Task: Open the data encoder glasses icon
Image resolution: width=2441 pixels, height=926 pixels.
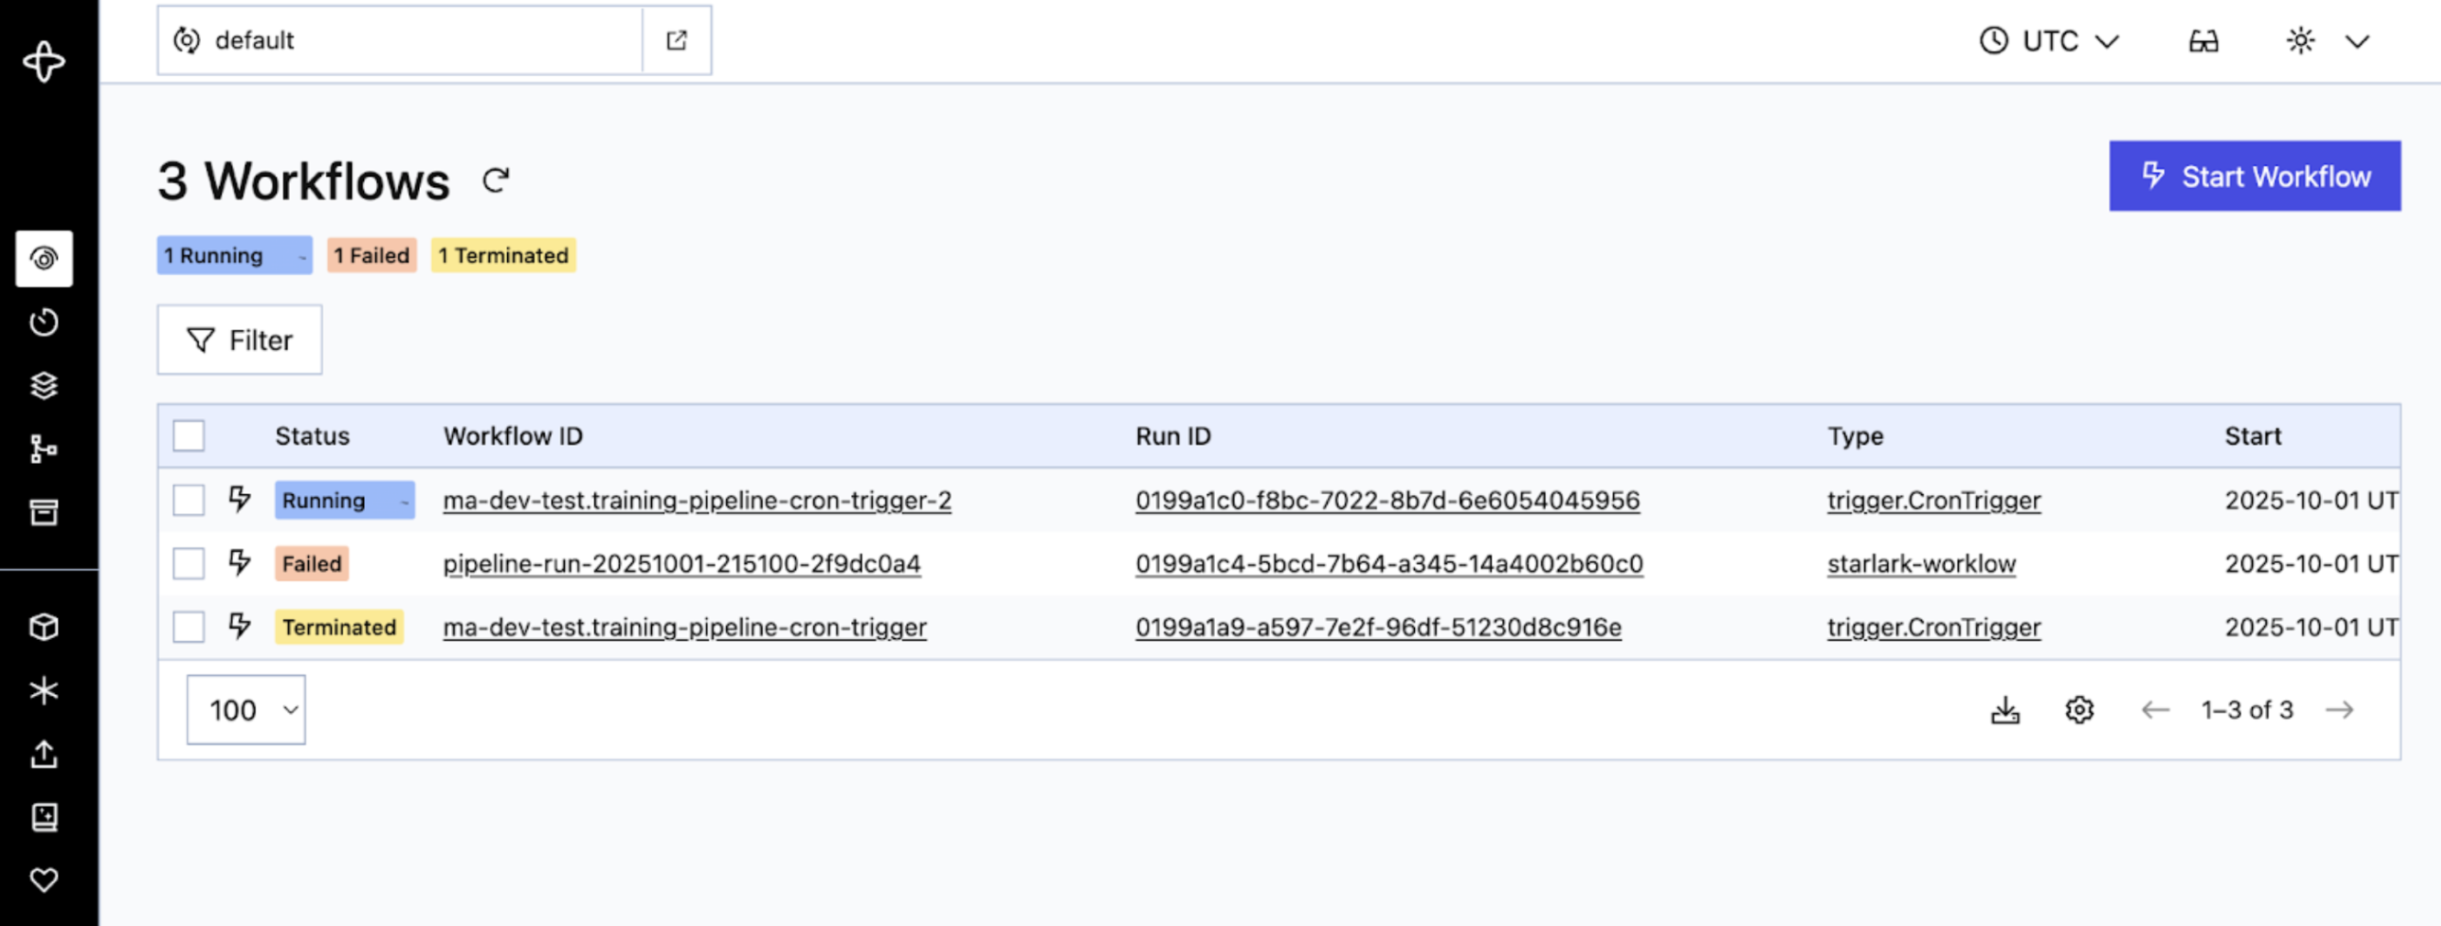Action: point(2204,39)
